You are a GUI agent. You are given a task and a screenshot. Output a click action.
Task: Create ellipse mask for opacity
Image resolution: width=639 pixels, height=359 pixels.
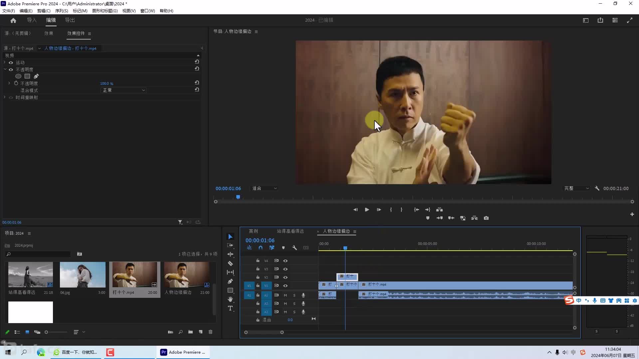coord(18,76)
